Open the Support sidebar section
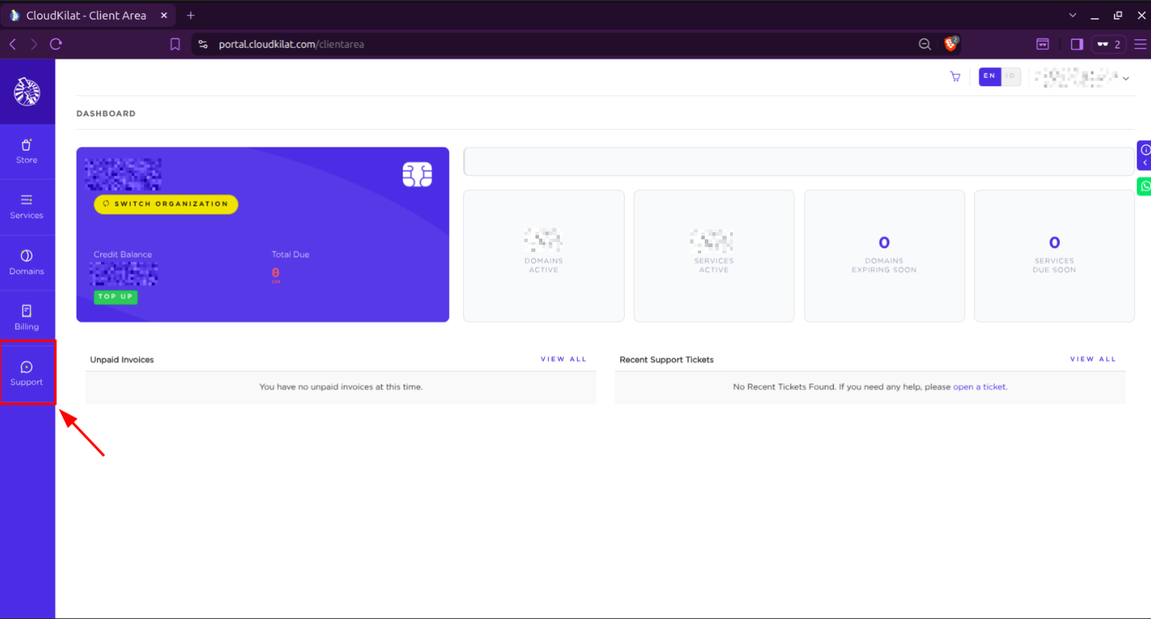Viewport: 1151px width, 619px height. point(27,373)
